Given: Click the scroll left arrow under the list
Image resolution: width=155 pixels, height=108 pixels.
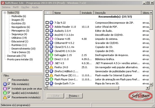Looking at the screenshot, I should (46, 88).
